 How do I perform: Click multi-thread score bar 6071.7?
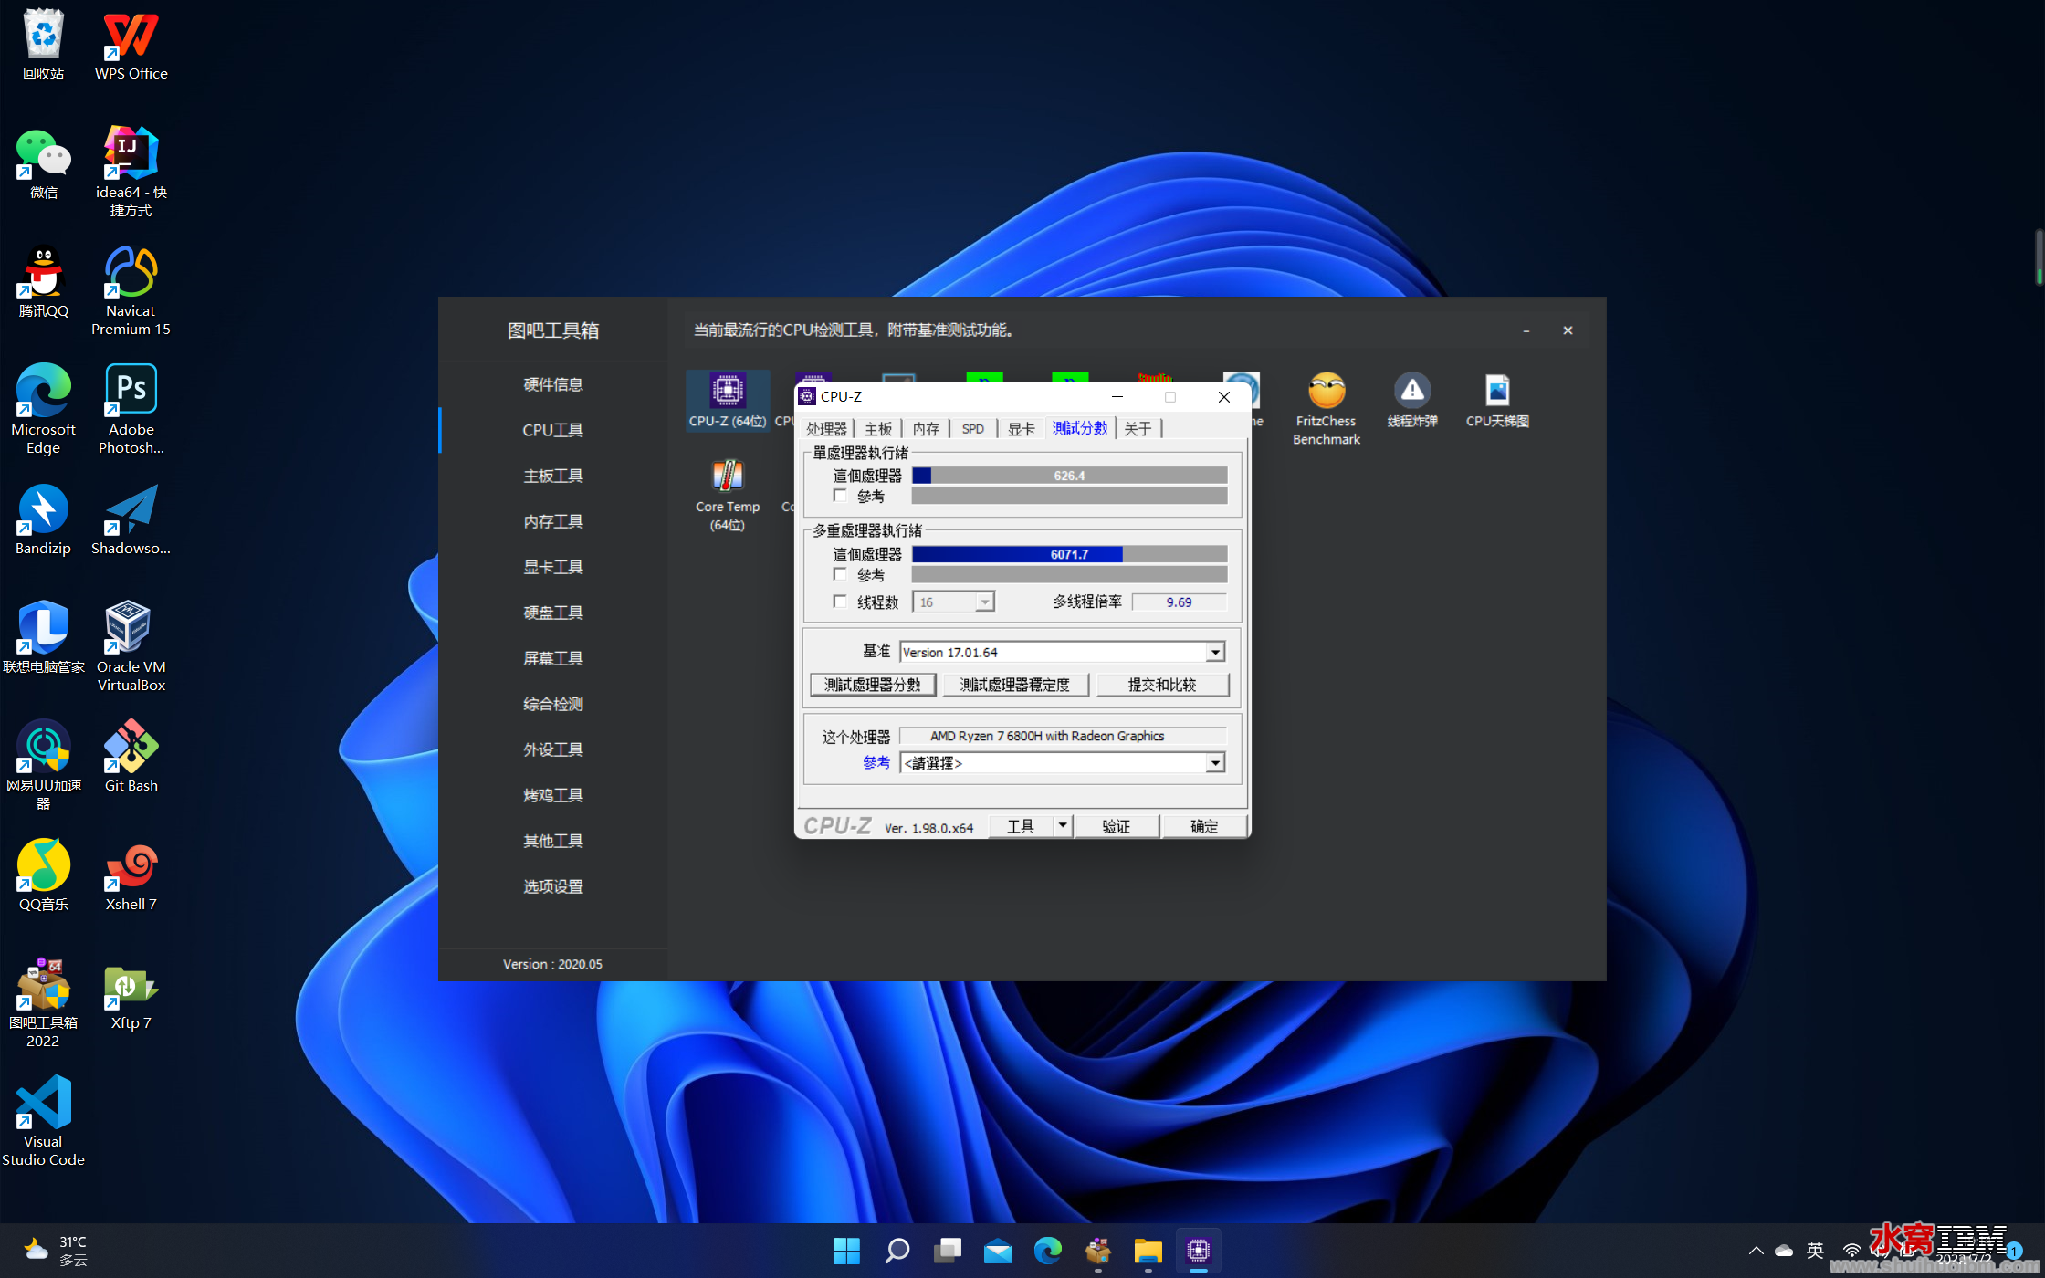coord(1069,554)
